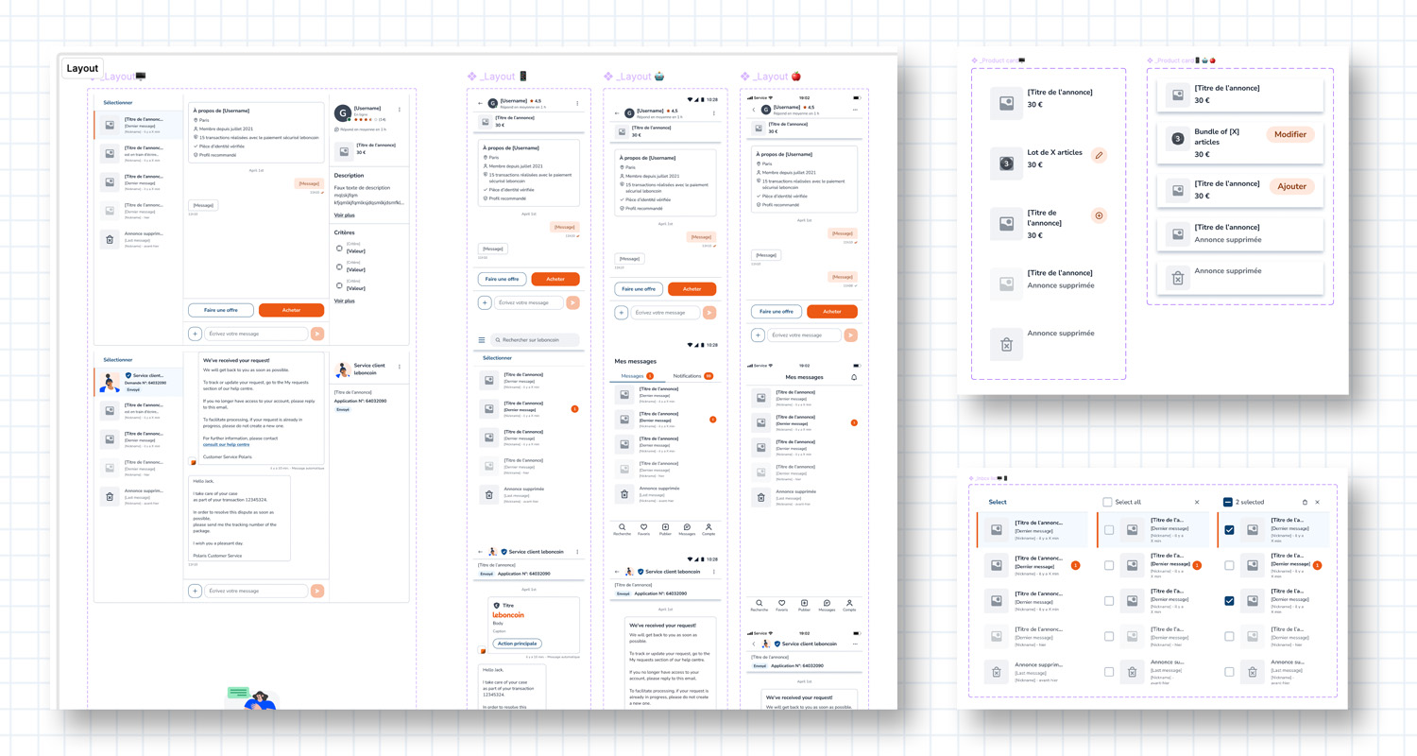This screenshot has width=1417, height=756.
Task: Click the Modifier button on the bundle card
Action: point(1289,134)
